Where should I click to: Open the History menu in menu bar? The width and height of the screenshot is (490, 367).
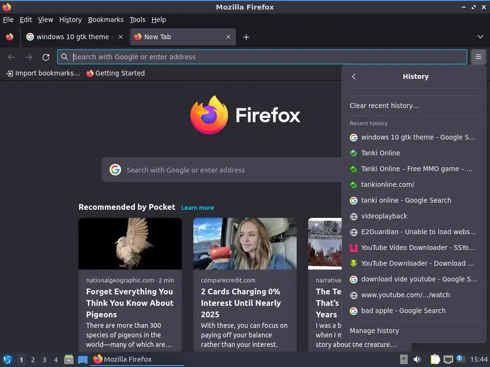[70, 20]
